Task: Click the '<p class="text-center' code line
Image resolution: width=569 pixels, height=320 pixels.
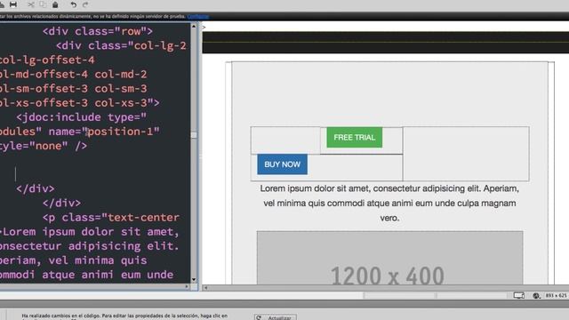Action: tap(111, 217)
